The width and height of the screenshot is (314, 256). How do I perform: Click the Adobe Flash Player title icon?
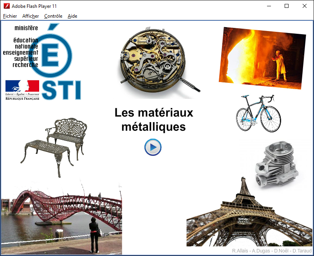[x=7, y=6]
